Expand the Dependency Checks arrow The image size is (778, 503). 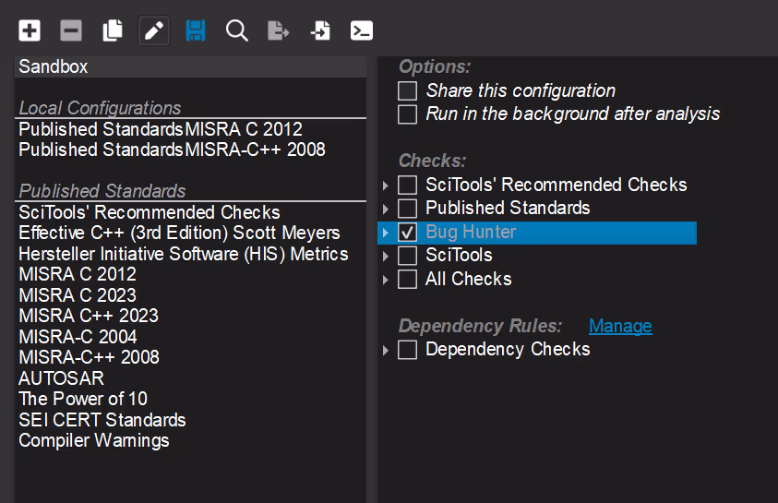point(386,350)
